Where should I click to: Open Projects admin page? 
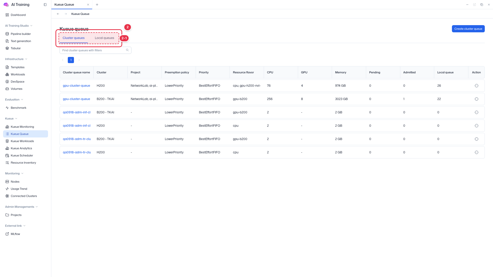tap(16, 215)
